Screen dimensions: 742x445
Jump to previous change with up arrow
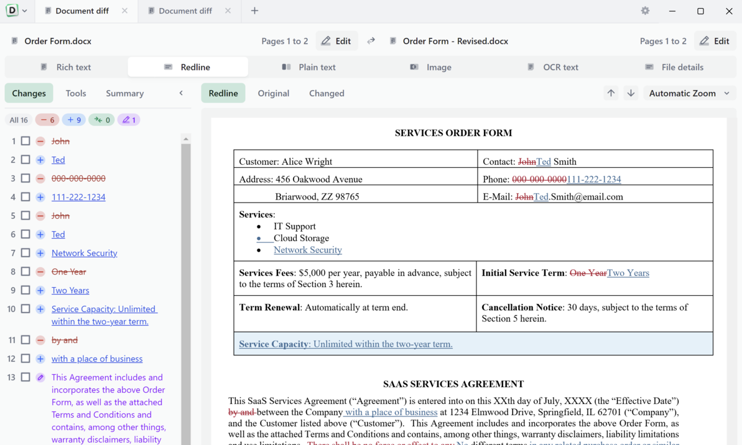point(611,93)
